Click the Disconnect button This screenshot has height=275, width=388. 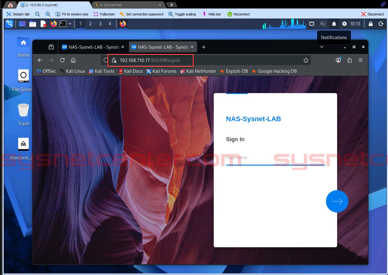coord(373,14)
